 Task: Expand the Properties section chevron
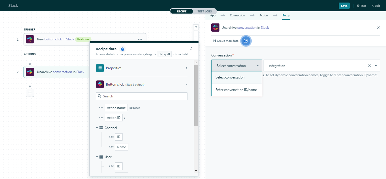point(186,68)
